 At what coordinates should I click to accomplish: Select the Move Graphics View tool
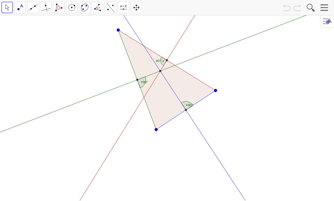(x=136, y=7)
